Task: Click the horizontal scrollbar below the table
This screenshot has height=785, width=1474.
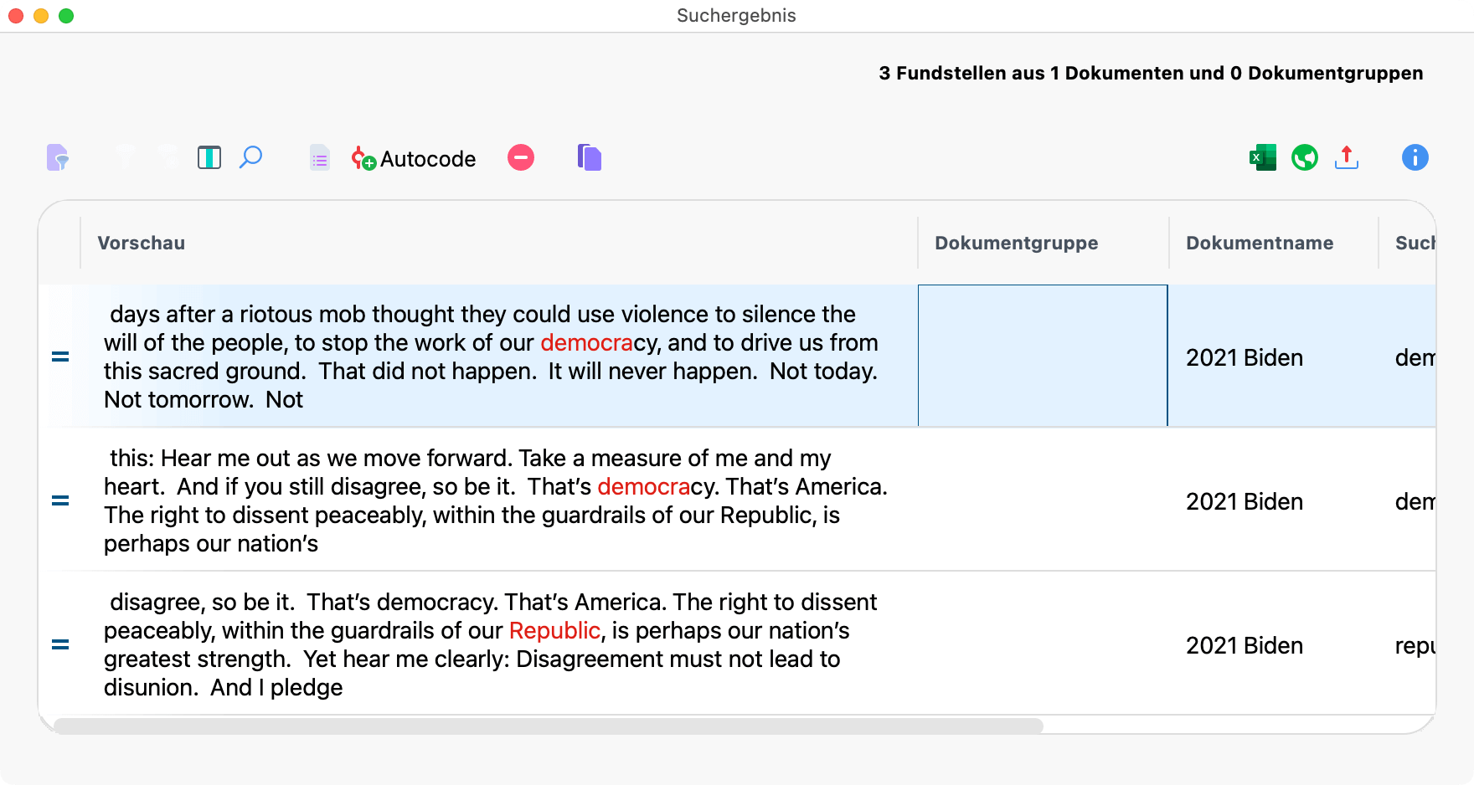Action: (548, 726)
